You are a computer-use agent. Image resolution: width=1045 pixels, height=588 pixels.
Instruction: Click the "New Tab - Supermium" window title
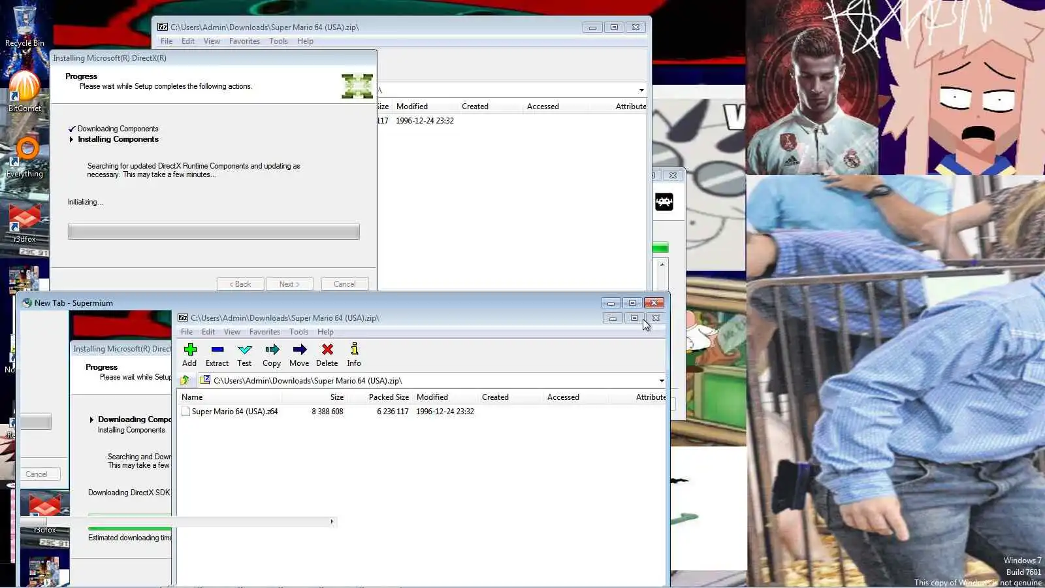(74, 303)
